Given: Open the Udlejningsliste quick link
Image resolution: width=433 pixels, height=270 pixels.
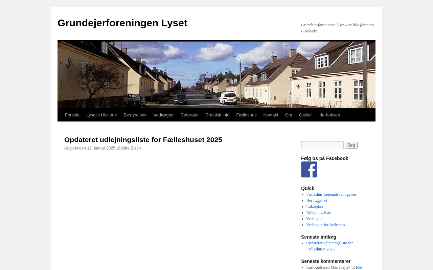Looking at the screenshot, I should 319,213.
